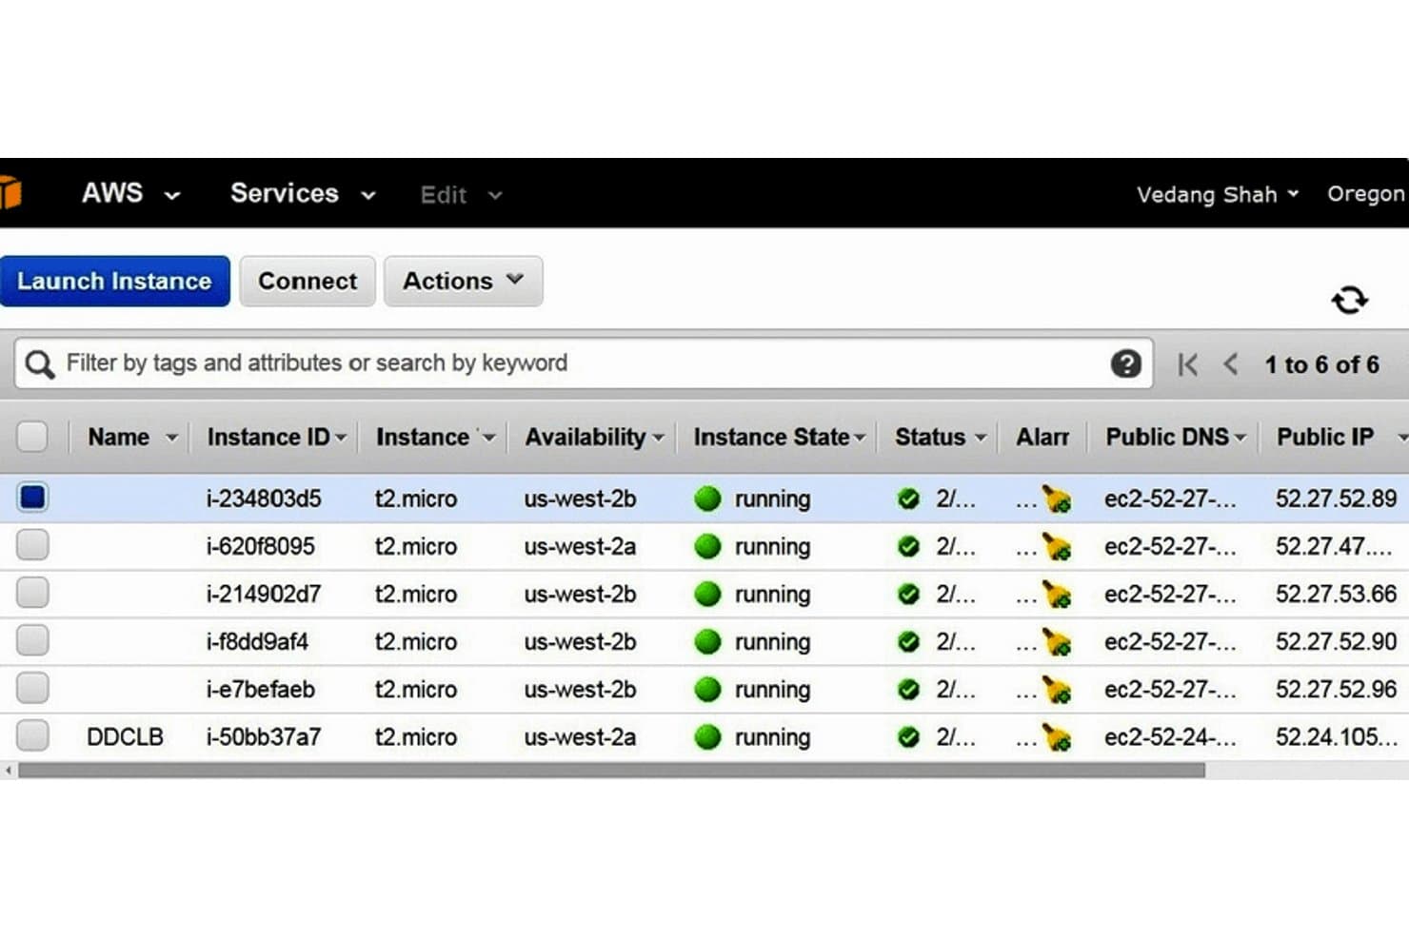This screenshot has width=1409, height=939.
Task: Select checkbox for instance i-214902d7
Action: pyautogui.click(x=32, y=593)
